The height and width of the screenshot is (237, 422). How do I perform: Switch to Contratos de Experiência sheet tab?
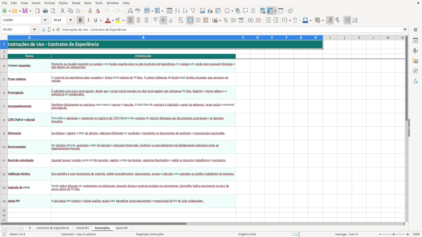[x=52, y=228]
